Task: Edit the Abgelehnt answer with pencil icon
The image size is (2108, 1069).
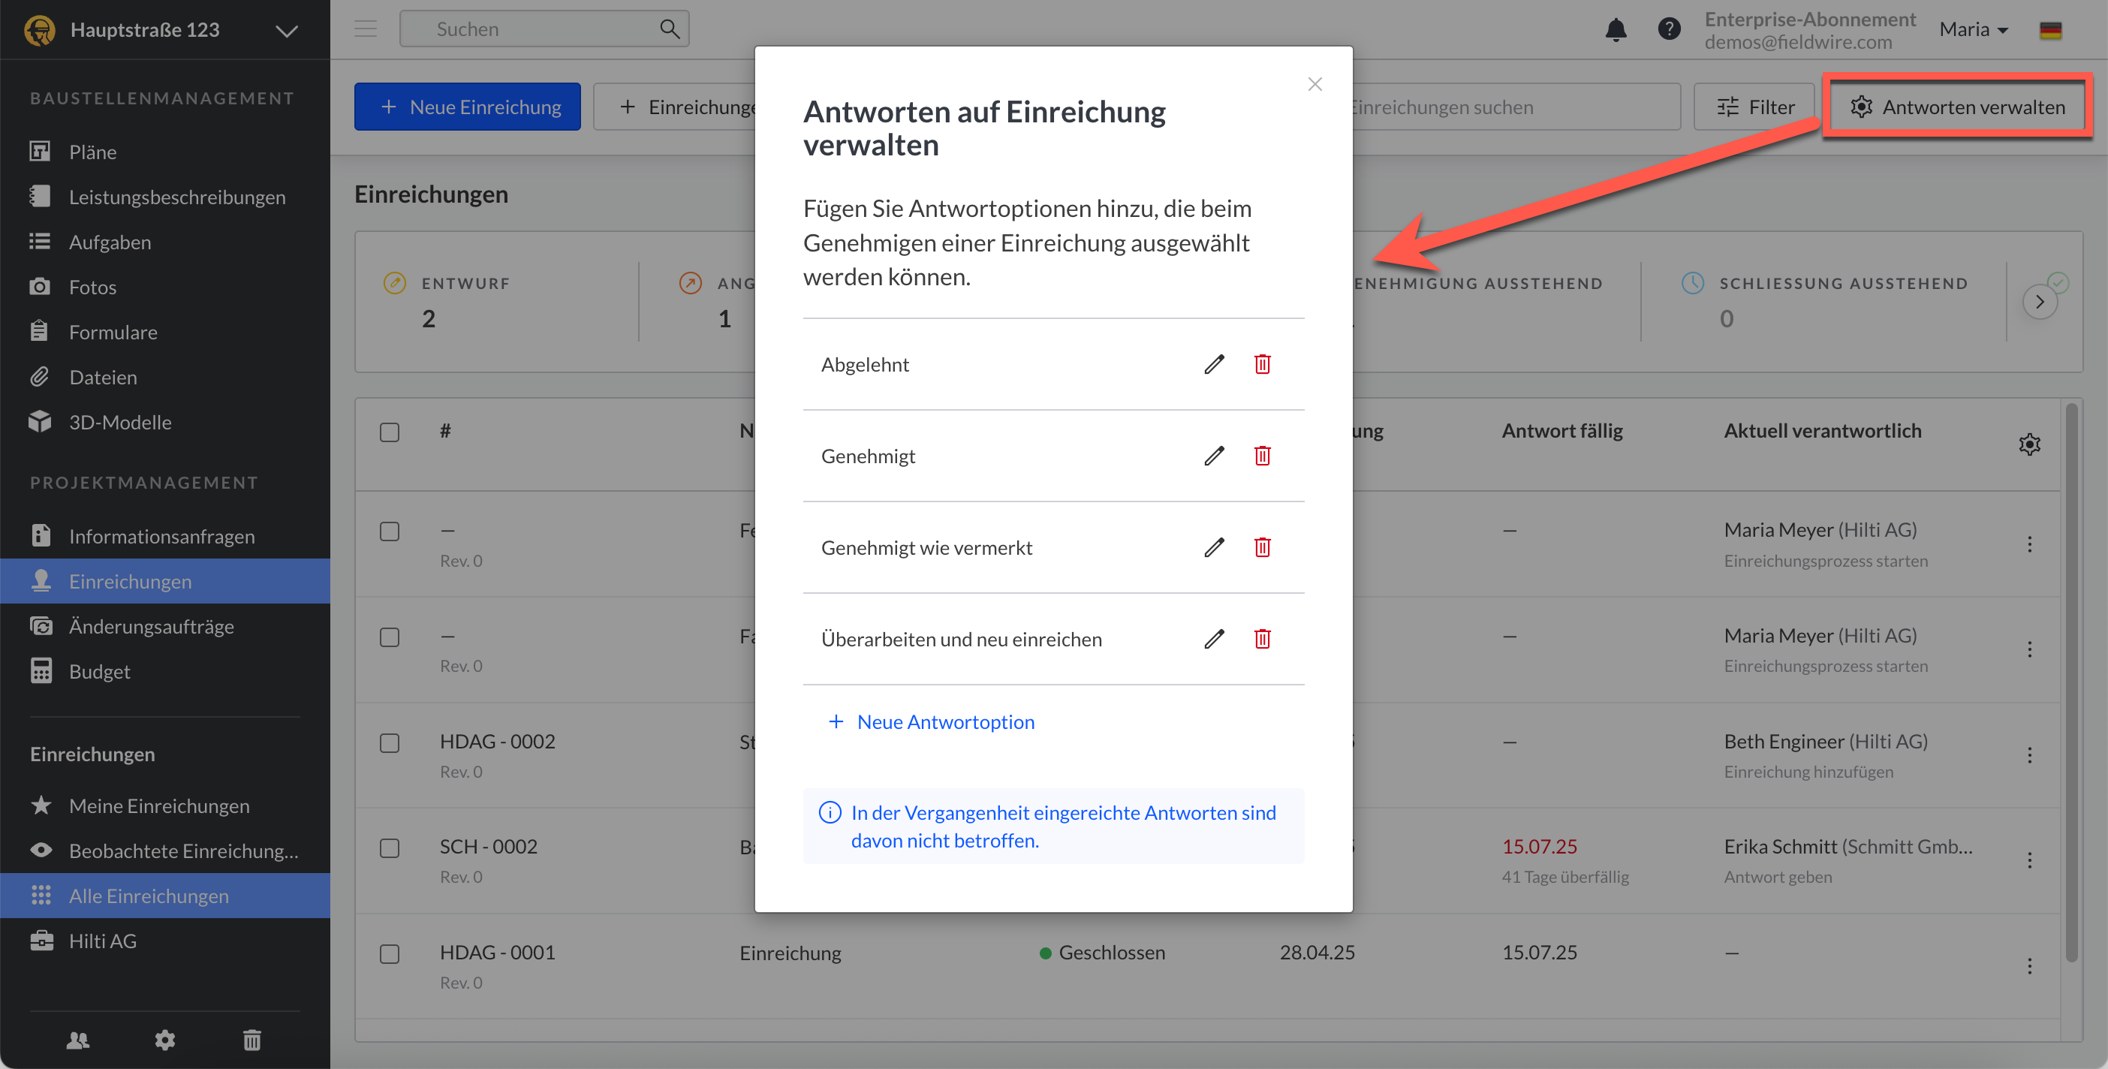Action: point(1214,364)
